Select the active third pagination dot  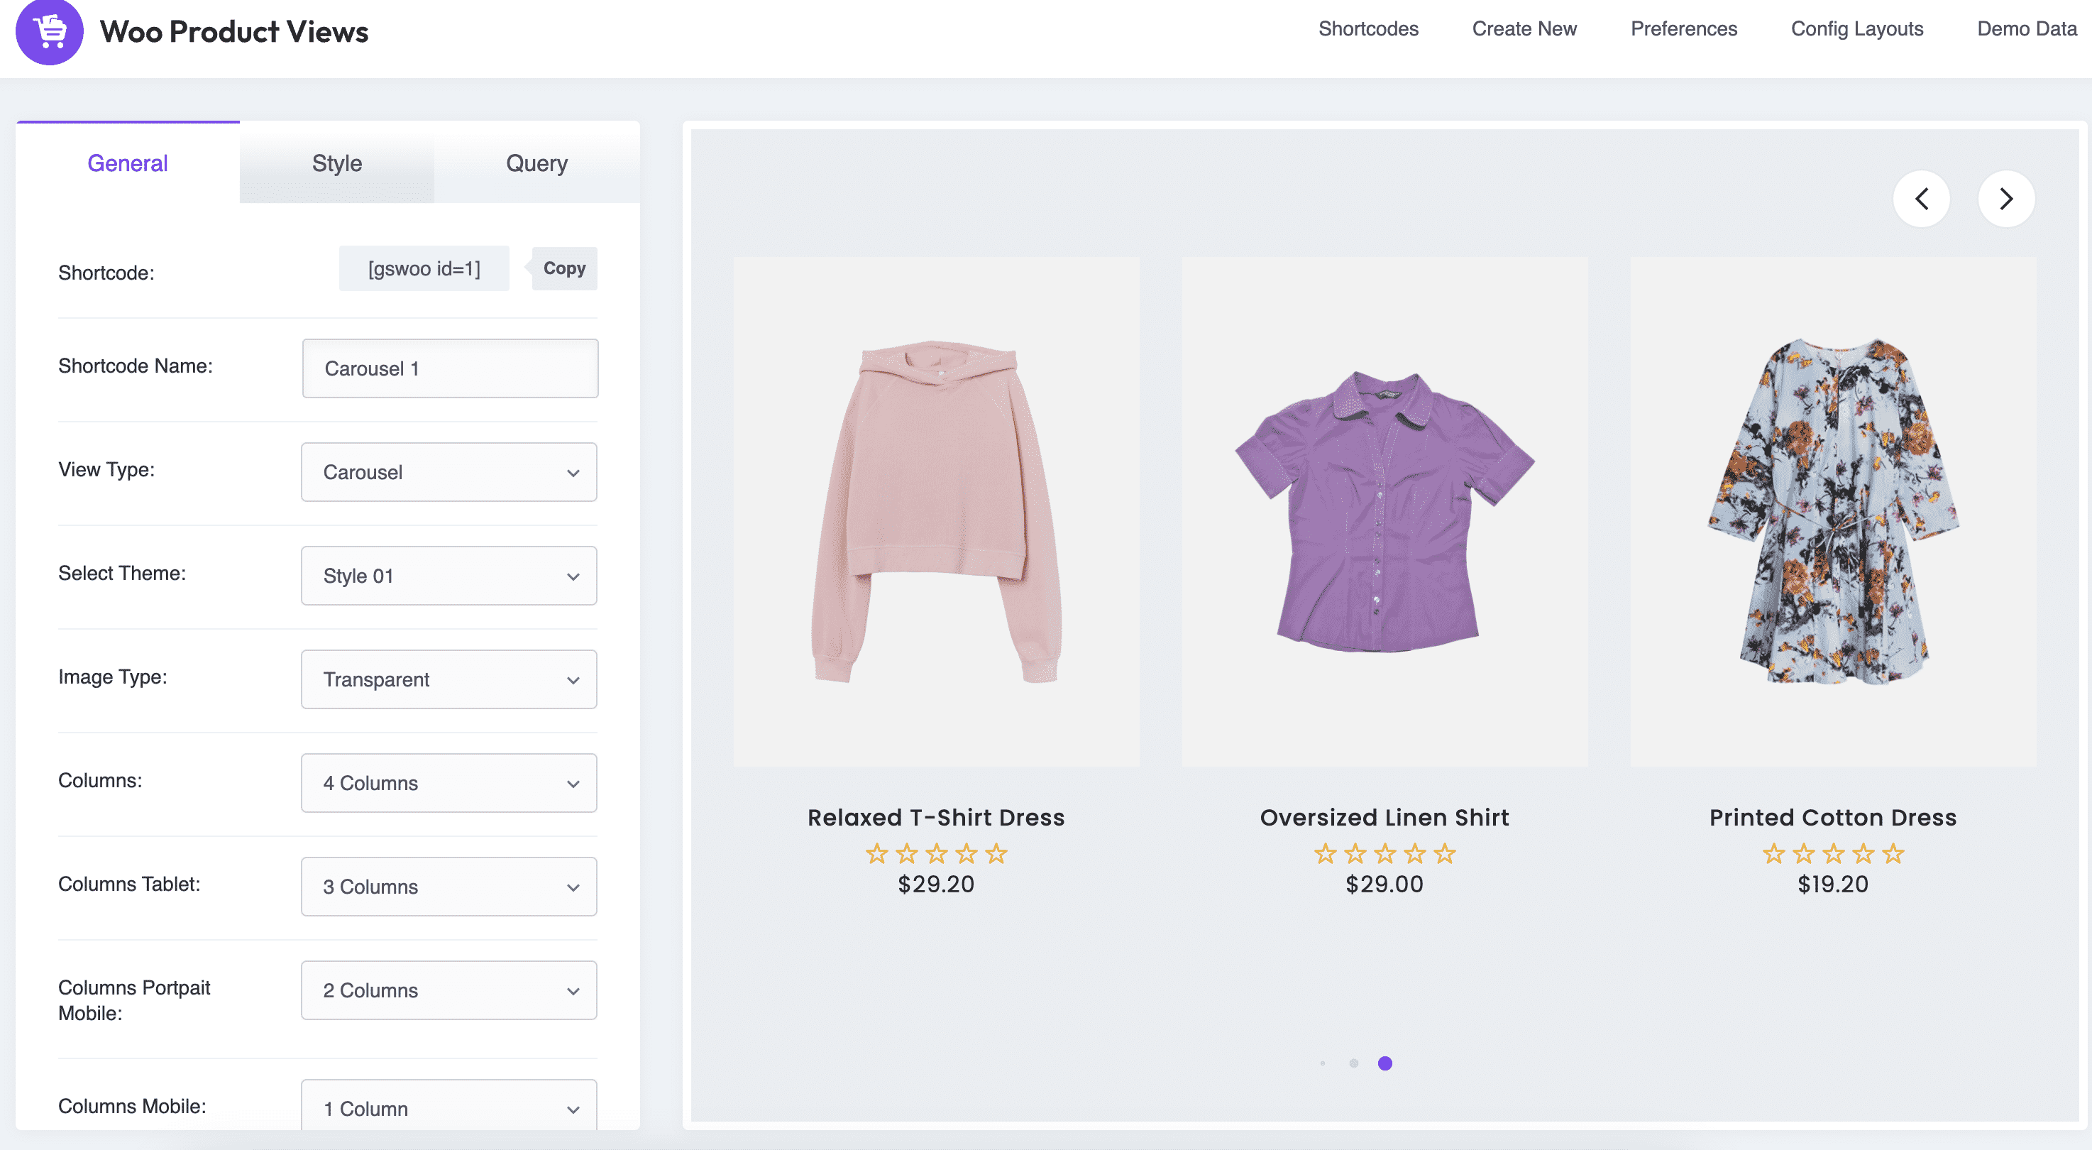pos(1385,1063)
